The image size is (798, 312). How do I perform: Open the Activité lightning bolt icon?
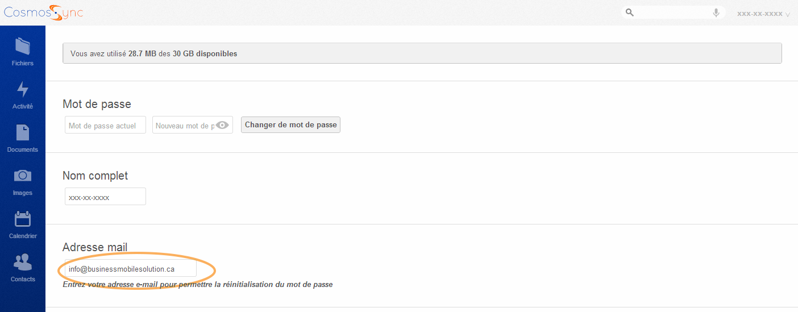[x=23, y=89]
